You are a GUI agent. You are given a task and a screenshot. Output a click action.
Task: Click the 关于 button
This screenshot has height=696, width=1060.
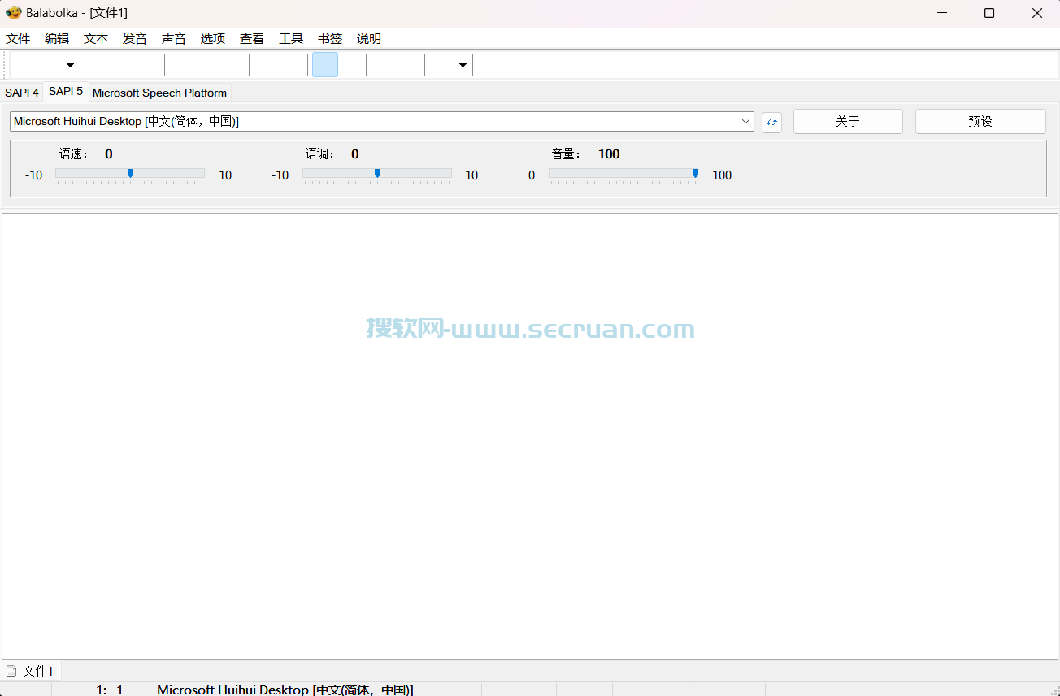tap(848, 121)
